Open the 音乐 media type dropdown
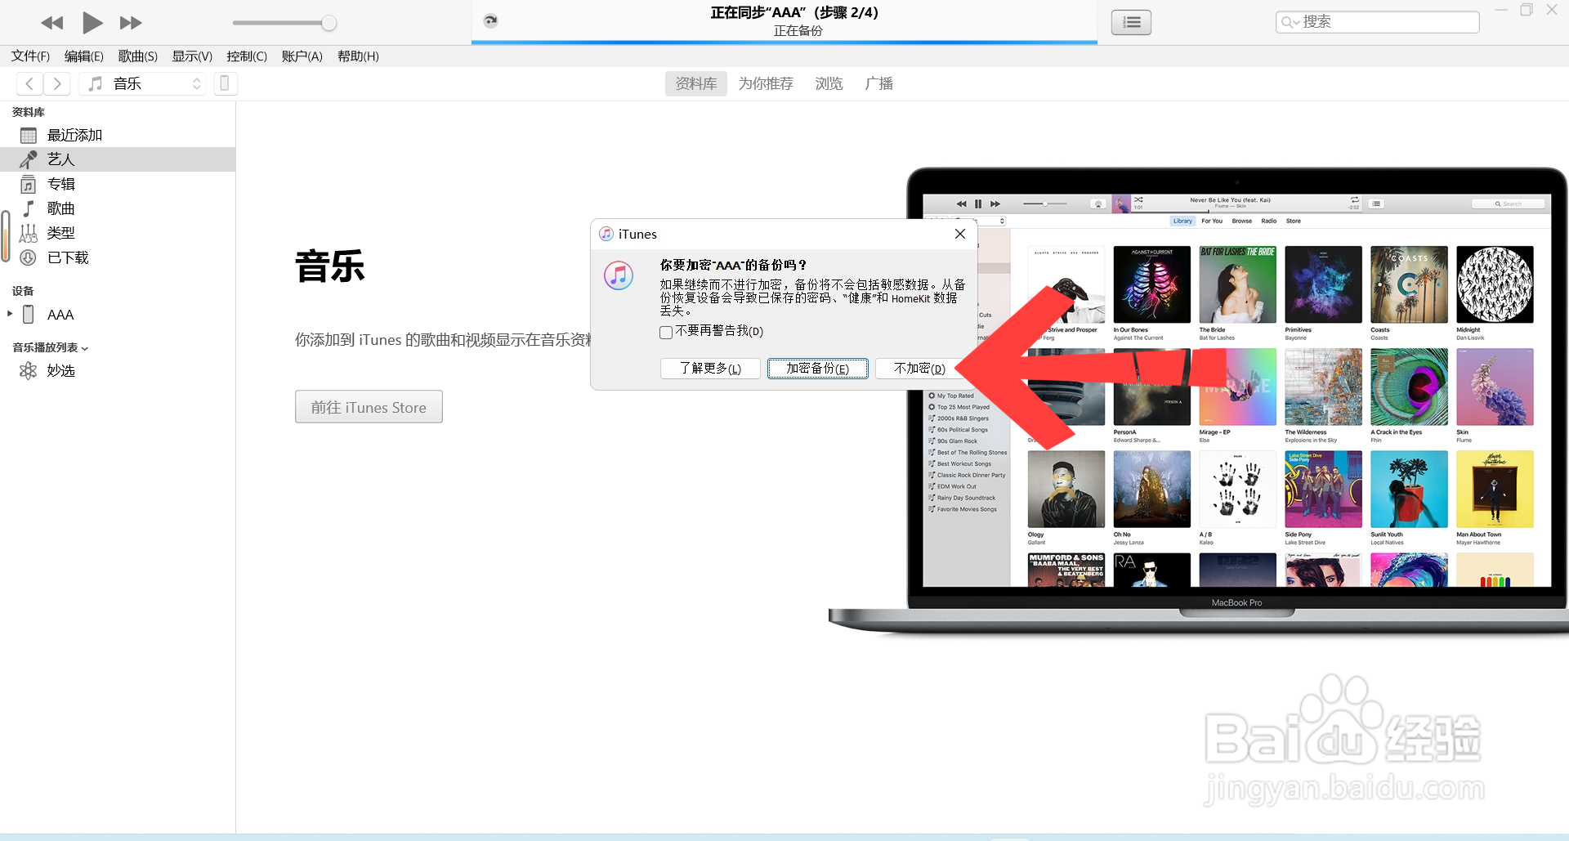The width and height of the screenshot is (1569, 841). point(143,83)
